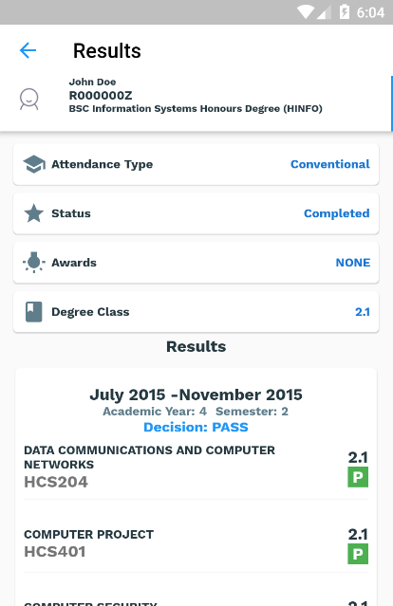Tap the Decision: PASS text
The height and width of the screenshot is (606, 393).
[x=196, y=427]
